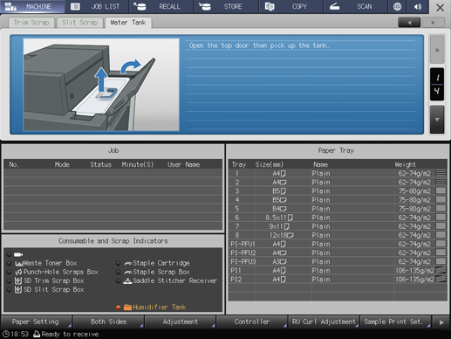This screenshot has width=451, height=339.
Task: Open the MACHINE screen
Action: click(32, 7)
